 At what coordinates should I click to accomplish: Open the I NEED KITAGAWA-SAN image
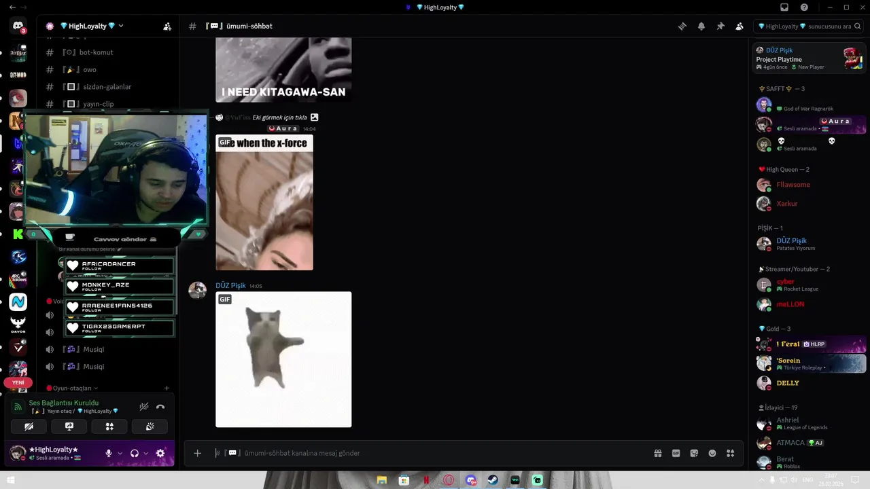coord(283,70)
